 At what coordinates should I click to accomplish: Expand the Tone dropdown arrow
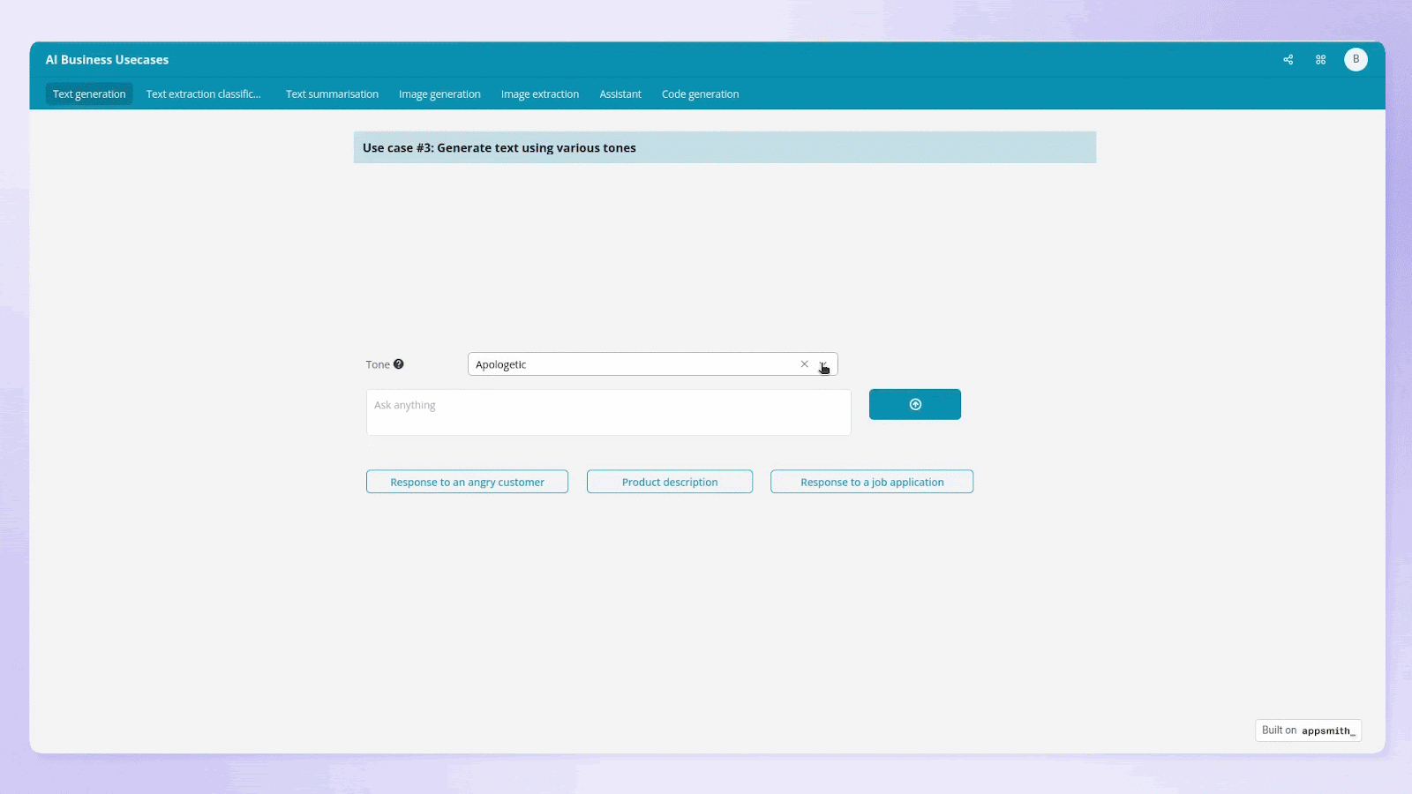[823, 364]
